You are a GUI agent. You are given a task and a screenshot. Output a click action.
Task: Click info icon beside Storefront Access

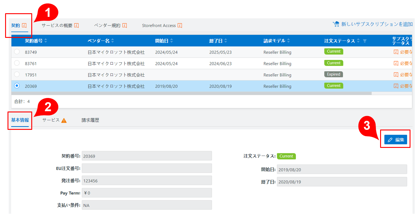(x=180, y=26)
